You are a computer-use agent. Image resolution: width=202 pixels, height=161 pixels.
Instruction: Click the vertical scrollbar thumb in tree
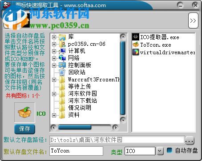123,78
